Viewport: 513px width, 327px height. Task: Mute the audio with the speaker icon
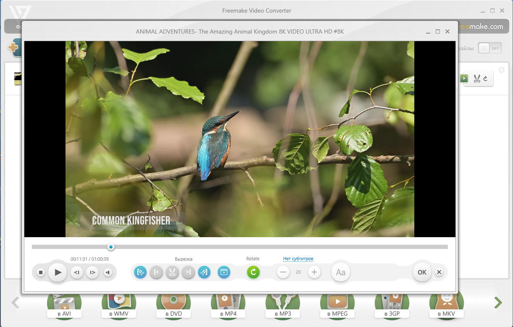click(x=108, y=272)
